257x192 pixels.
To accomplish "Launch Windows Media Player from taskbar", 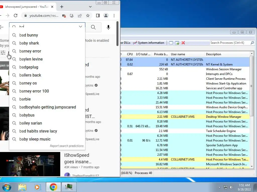I will [x=37, y=187].
